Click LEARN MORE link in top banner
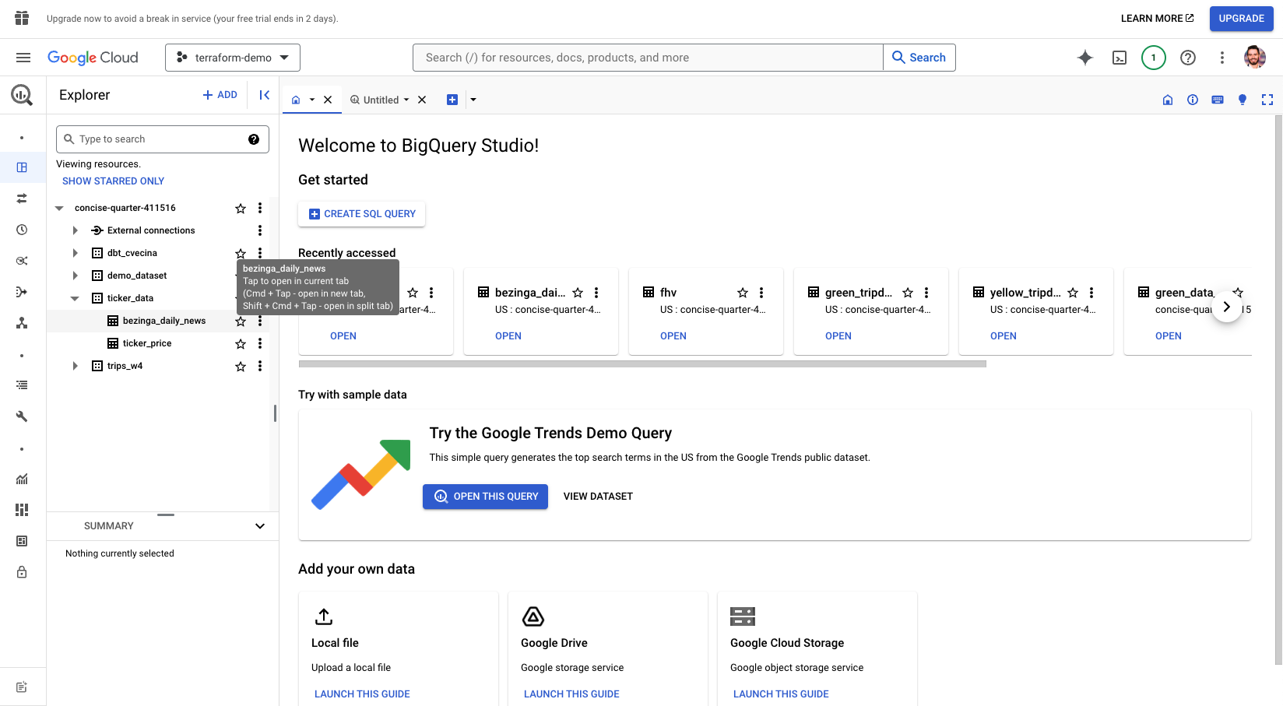 (1157, 19)
